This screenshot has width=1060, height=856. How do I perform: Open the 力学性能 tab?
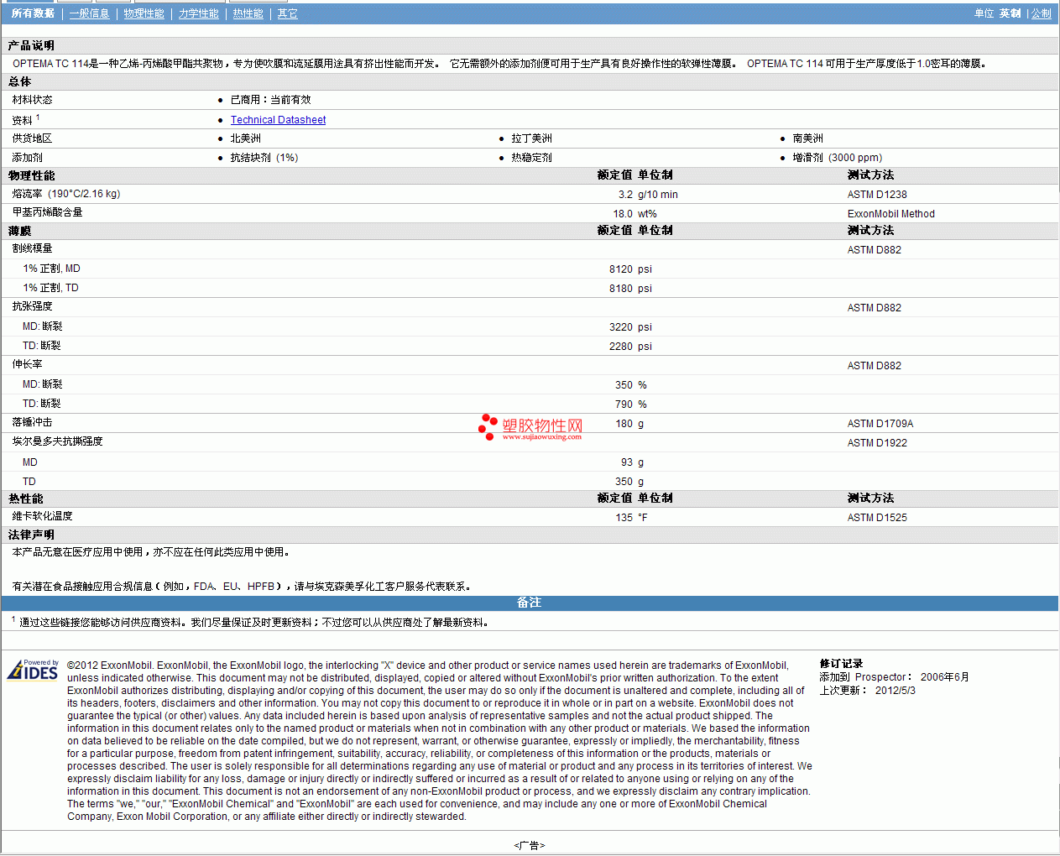[198, 13]
